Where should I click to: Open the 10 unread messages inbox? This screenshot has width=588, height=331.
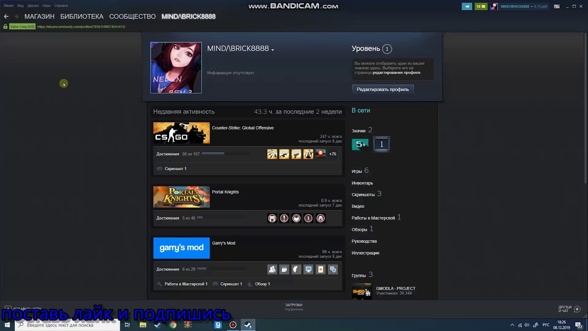481,6
